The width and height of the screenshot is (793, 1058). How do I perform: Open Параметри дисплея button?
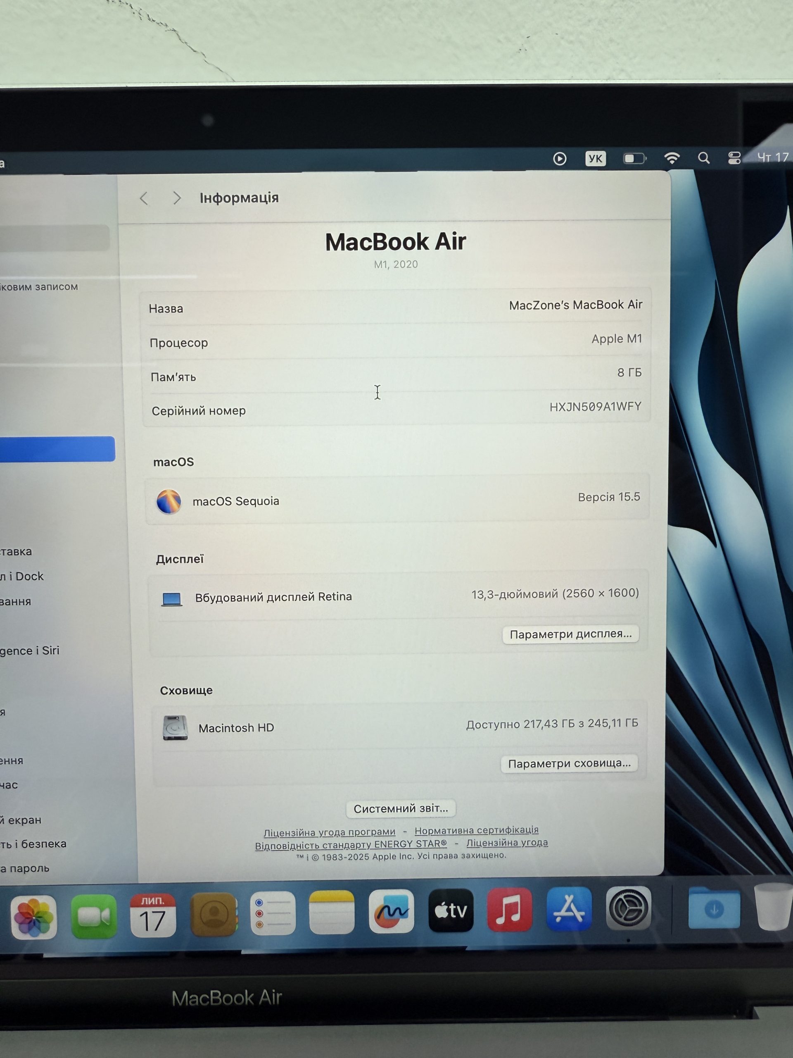point(571,634)
